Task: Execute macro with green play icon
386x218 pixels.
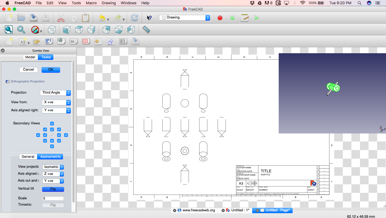Action: tap(257, 18)
